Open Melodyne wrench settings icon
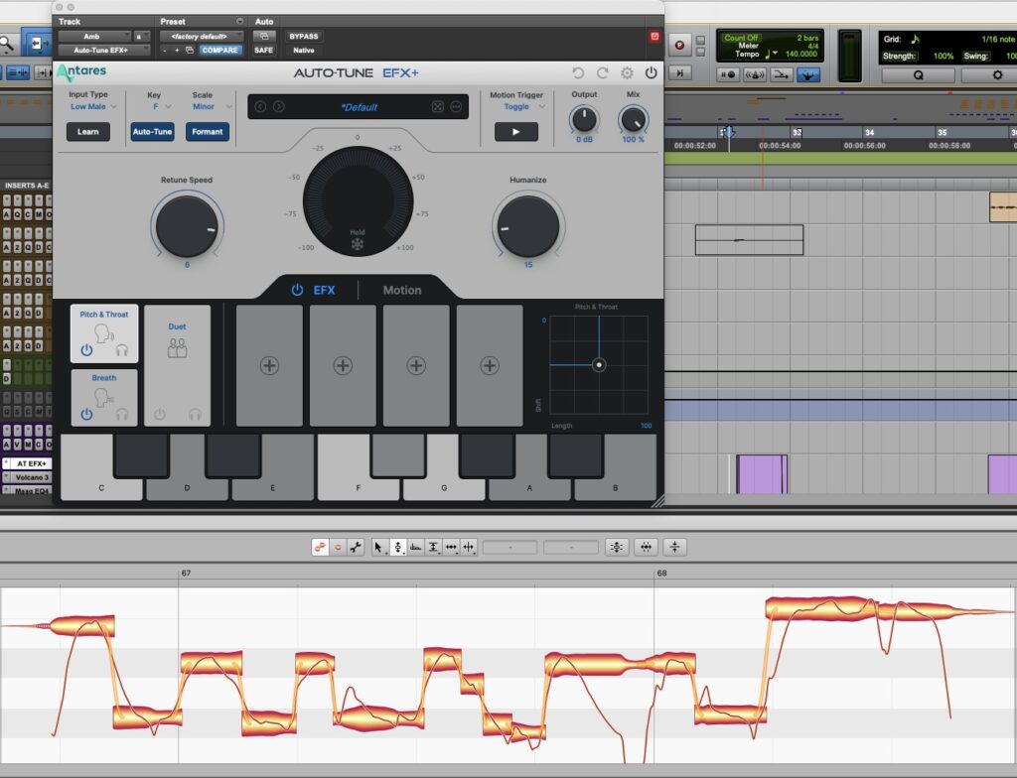Screen dimensions: 1017x778 click(x=356, y=547)
